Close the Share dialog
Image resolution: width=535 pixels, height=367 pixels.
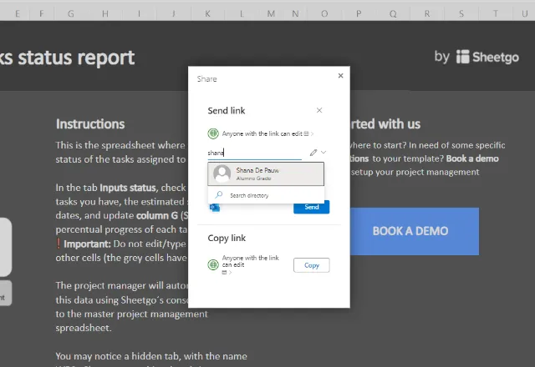[340, 76]
